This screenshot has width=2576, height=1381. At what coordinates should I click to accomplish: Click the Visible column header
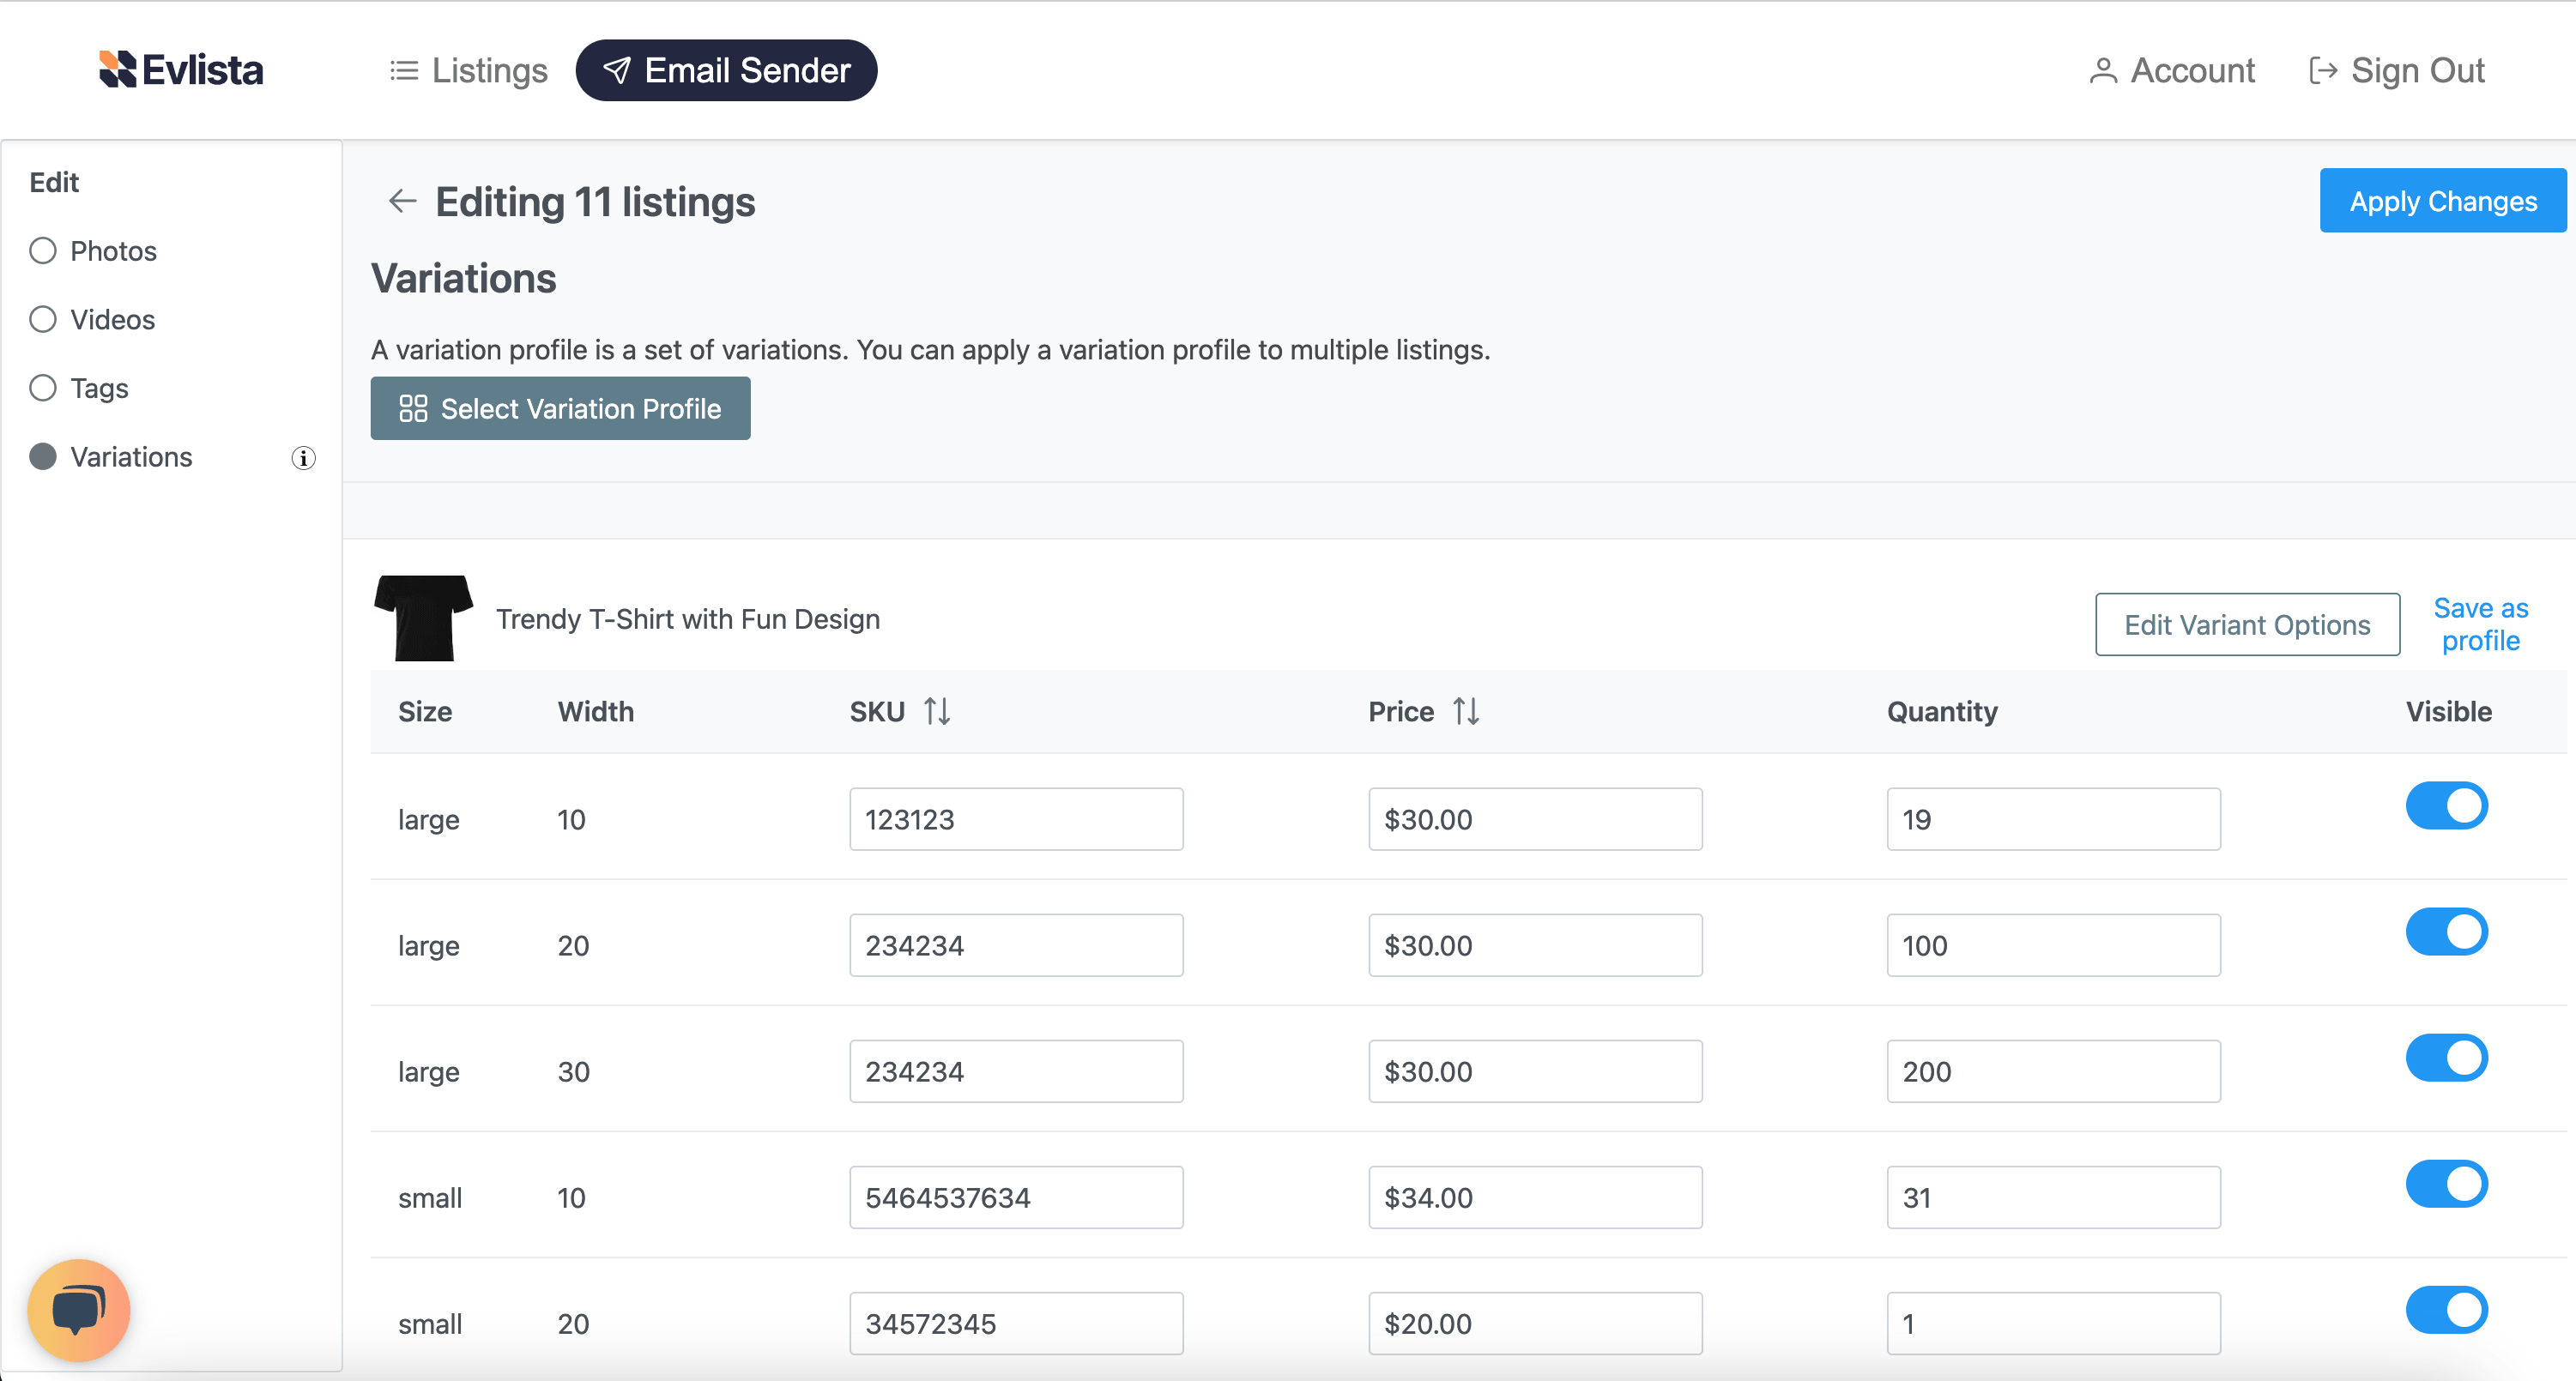2448,711
